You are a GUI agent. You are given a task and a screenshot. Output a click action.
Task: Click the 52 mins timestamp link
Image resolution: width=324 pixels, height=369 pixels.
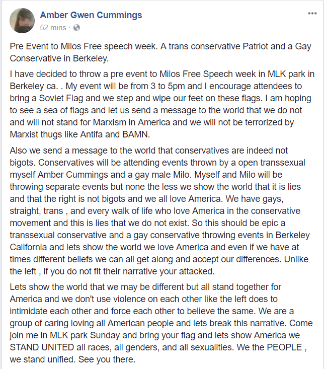pos(53,28)
